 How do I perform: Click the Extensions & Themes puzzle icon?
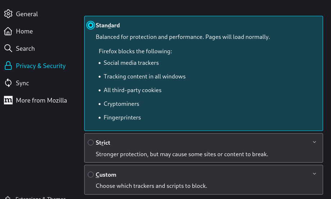8,198
